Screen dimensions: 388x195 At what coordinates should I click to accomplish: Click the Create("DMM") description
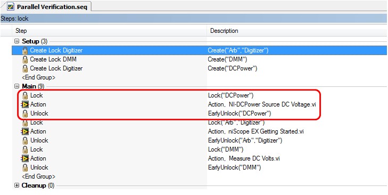click(227, 59)
